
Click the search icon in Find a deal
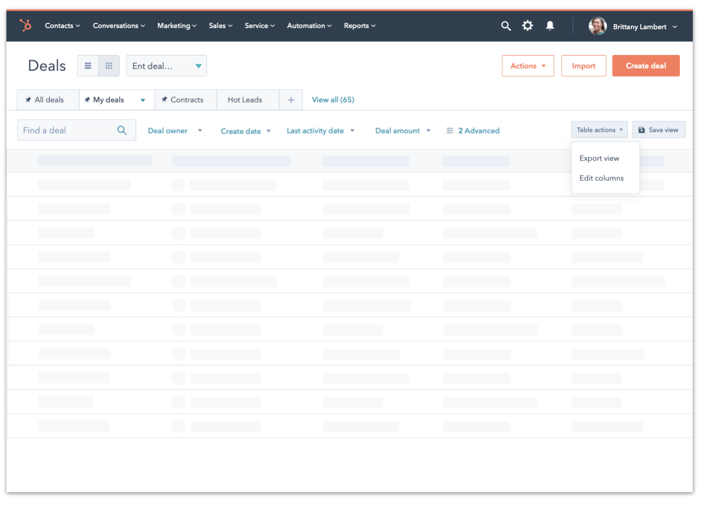click(122, 131)
